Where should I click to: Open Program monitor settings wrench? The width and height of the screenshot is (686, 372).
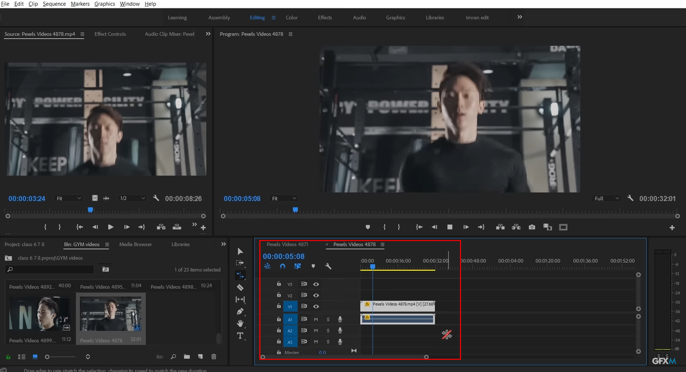[x=630, y=198]
